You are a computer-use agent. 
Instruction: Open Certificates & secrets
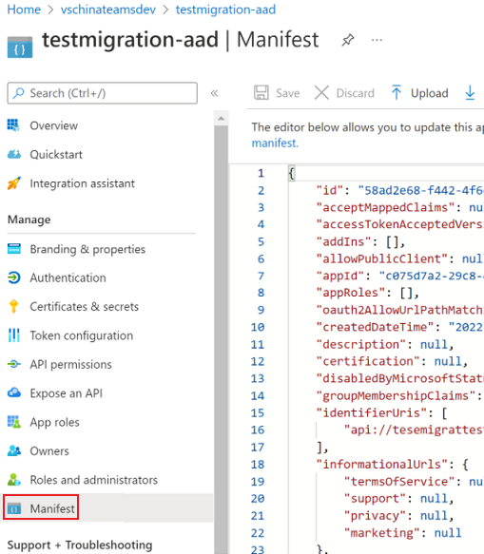click(x=84, y=307)
